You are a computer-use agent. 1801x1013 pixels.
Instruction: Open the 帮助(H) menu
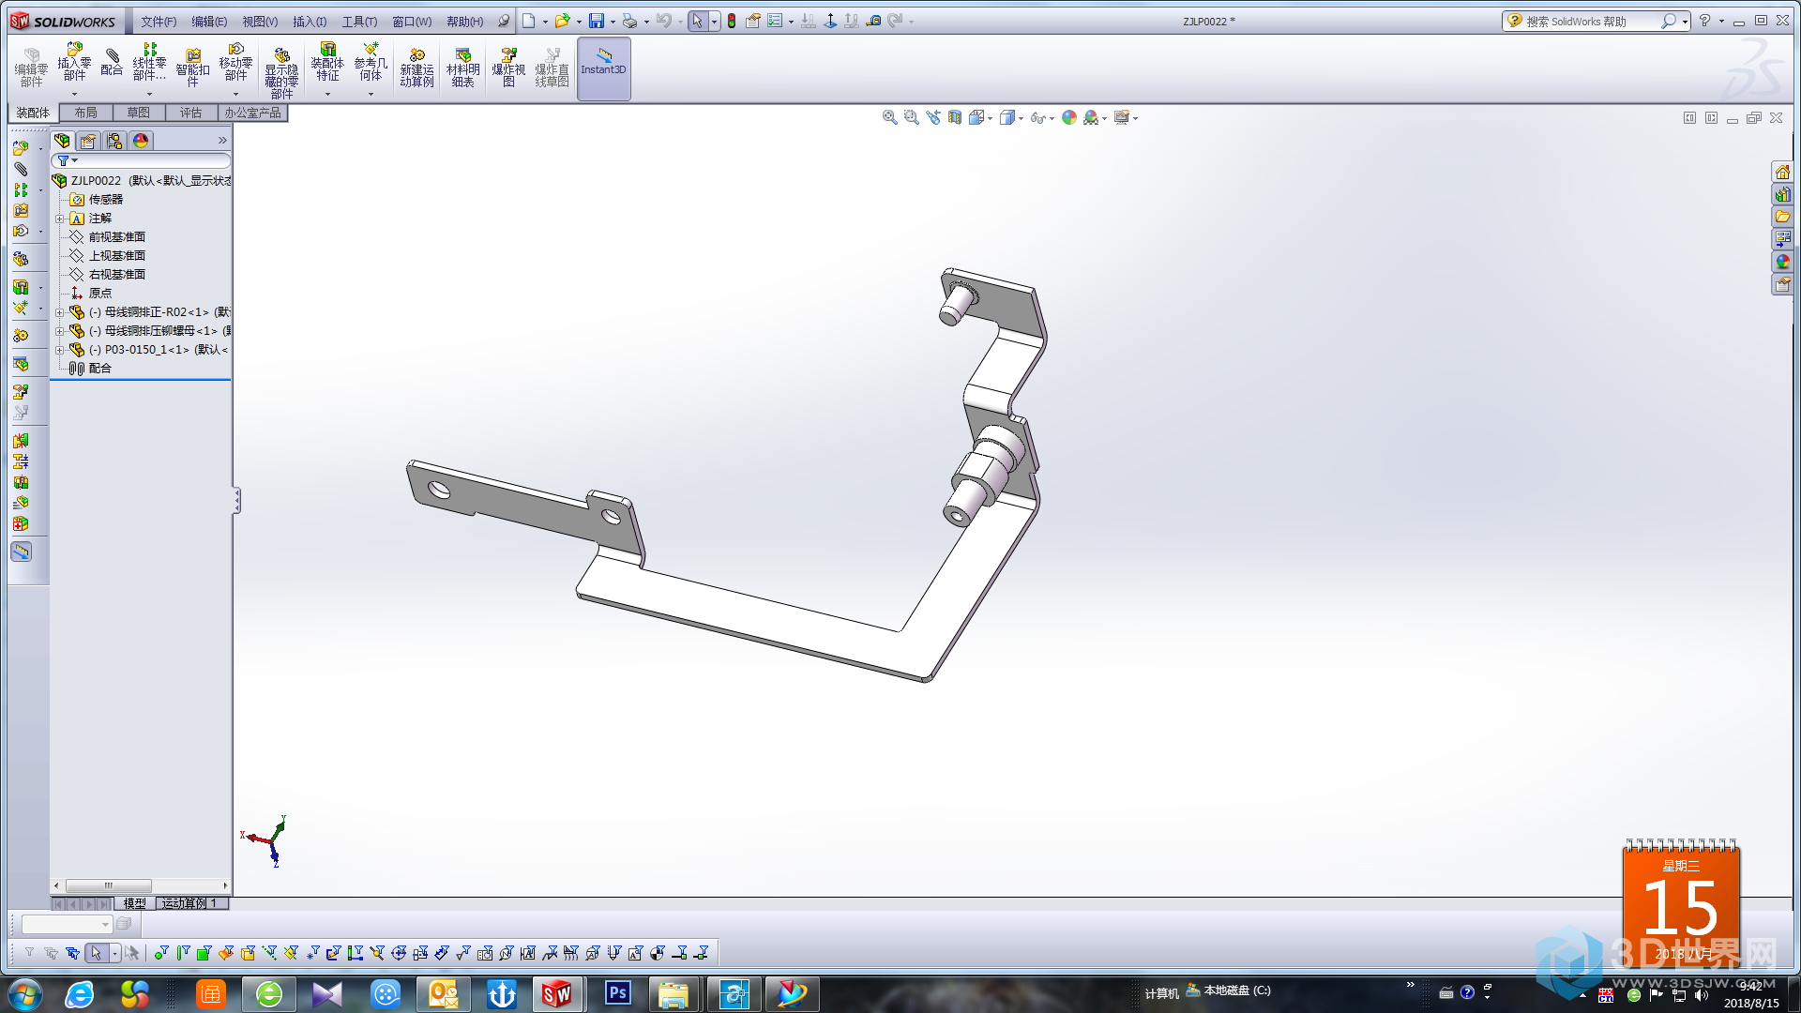point(465,22)
